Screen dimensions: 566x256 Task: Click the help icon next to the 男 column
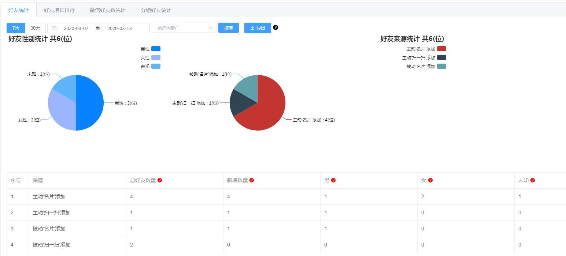click(x=333, y=180)
